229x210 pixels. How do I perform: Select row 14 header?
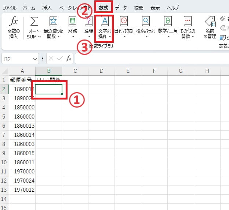pyautogui.click(x=4, y=199)
